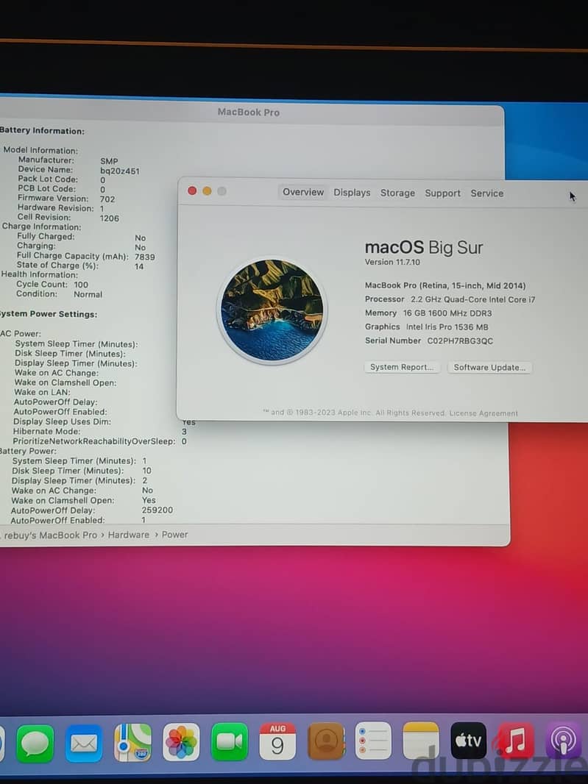Open the Messages app in the Dock

click(x=35, y=743)
